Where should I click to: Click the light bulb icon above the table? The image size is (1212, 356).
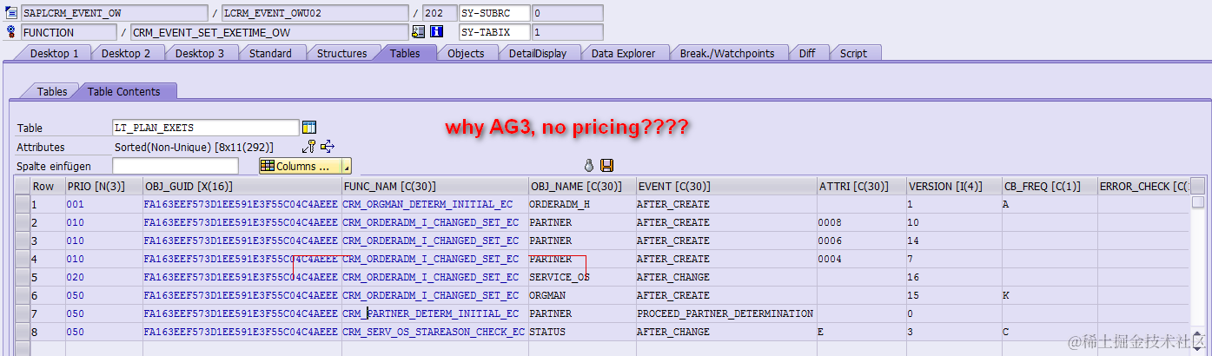[588, 165]
